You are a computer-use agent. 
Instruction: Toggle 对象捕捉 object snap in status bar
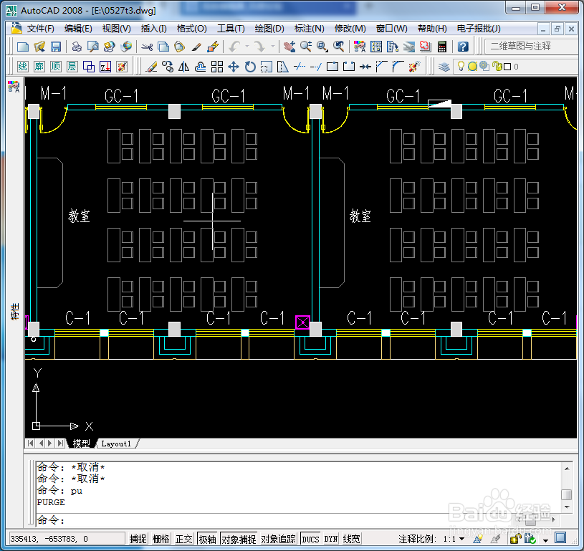239,539
